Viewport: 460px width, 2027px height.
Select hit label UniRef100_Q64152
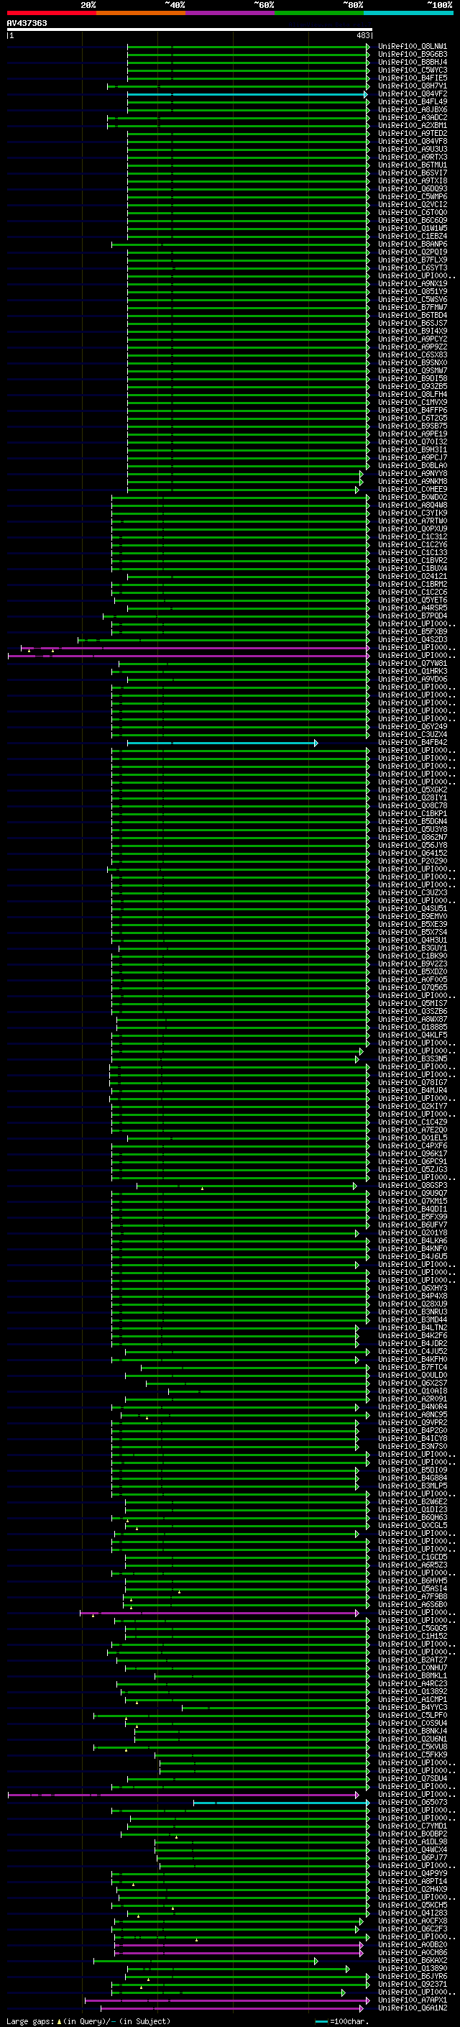click(413, 853)
